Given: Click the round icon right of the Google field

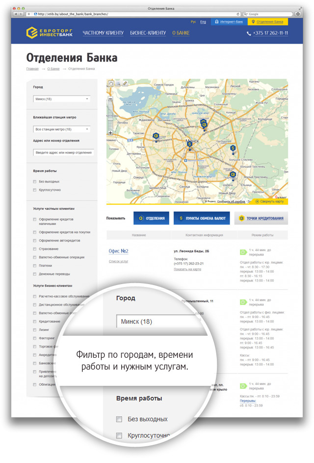Looking at the screenshot, I should point(298,14).
